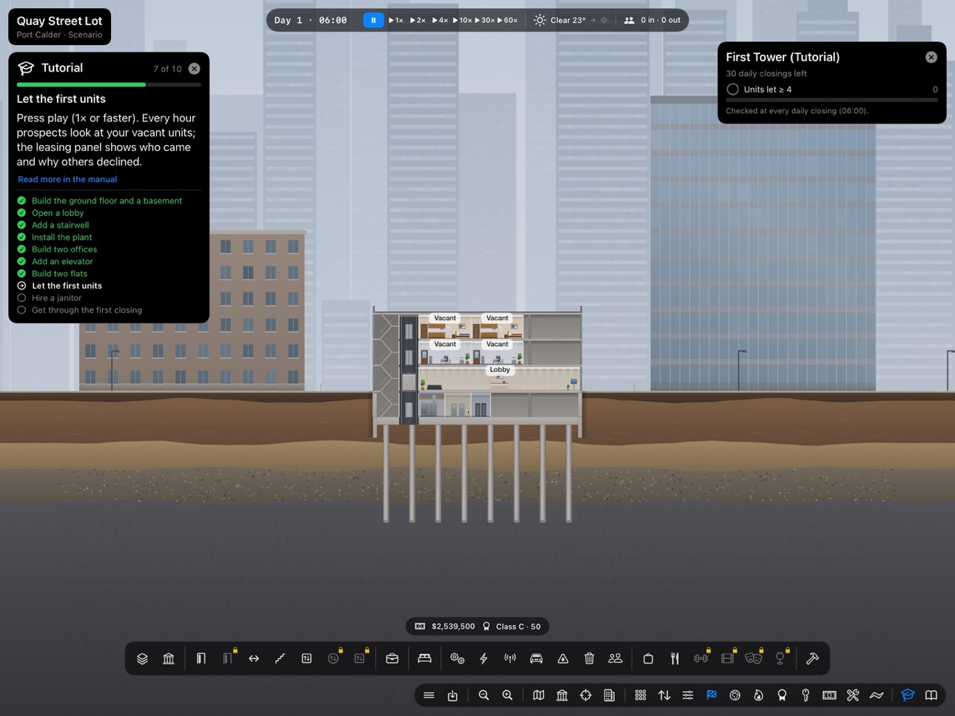955x716 pixels.
Task: Open the office building overview icon
Action: coord(609,695)
